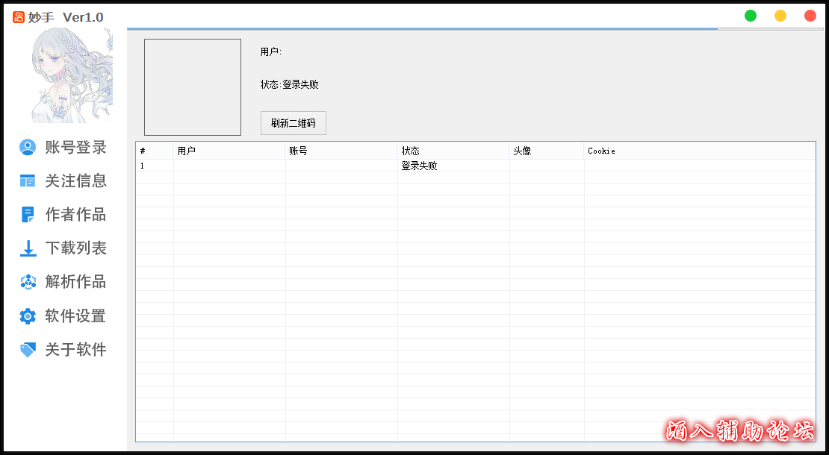Click the download list arrow icon

[28, 248]
